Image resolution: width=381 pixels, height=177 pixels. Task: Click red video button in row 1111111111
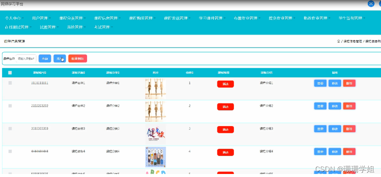(226, 84)
